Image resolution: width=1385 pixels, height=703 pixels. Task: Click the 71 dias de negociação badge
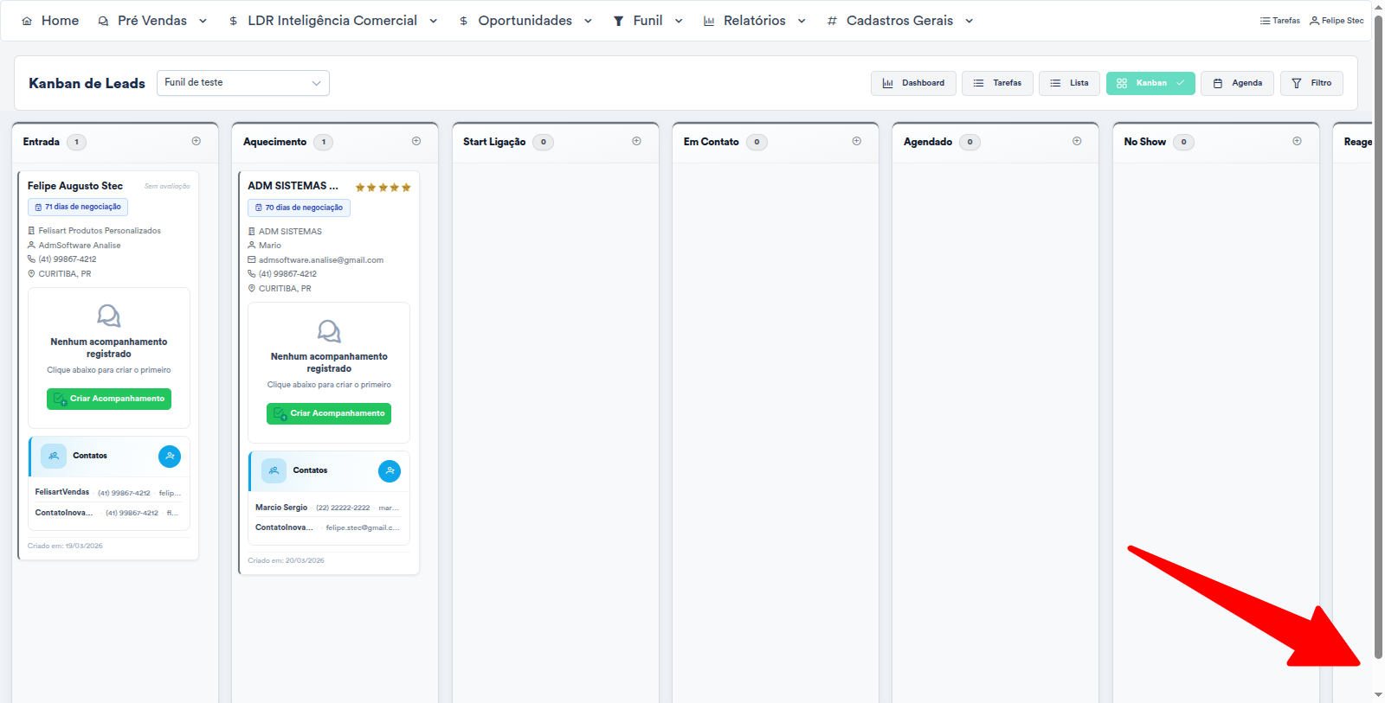point(78,207)
